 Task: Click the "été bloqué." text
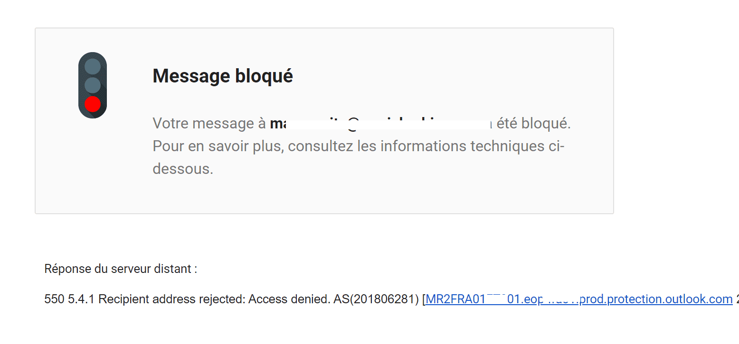(x=534, y=124)
